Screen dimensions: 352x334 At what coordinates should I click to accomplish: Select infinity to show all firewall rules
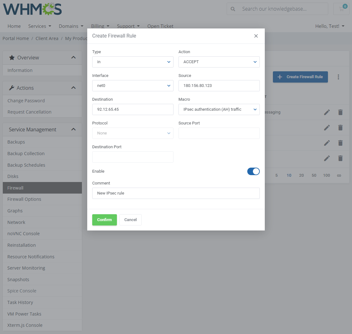(339, 175)
